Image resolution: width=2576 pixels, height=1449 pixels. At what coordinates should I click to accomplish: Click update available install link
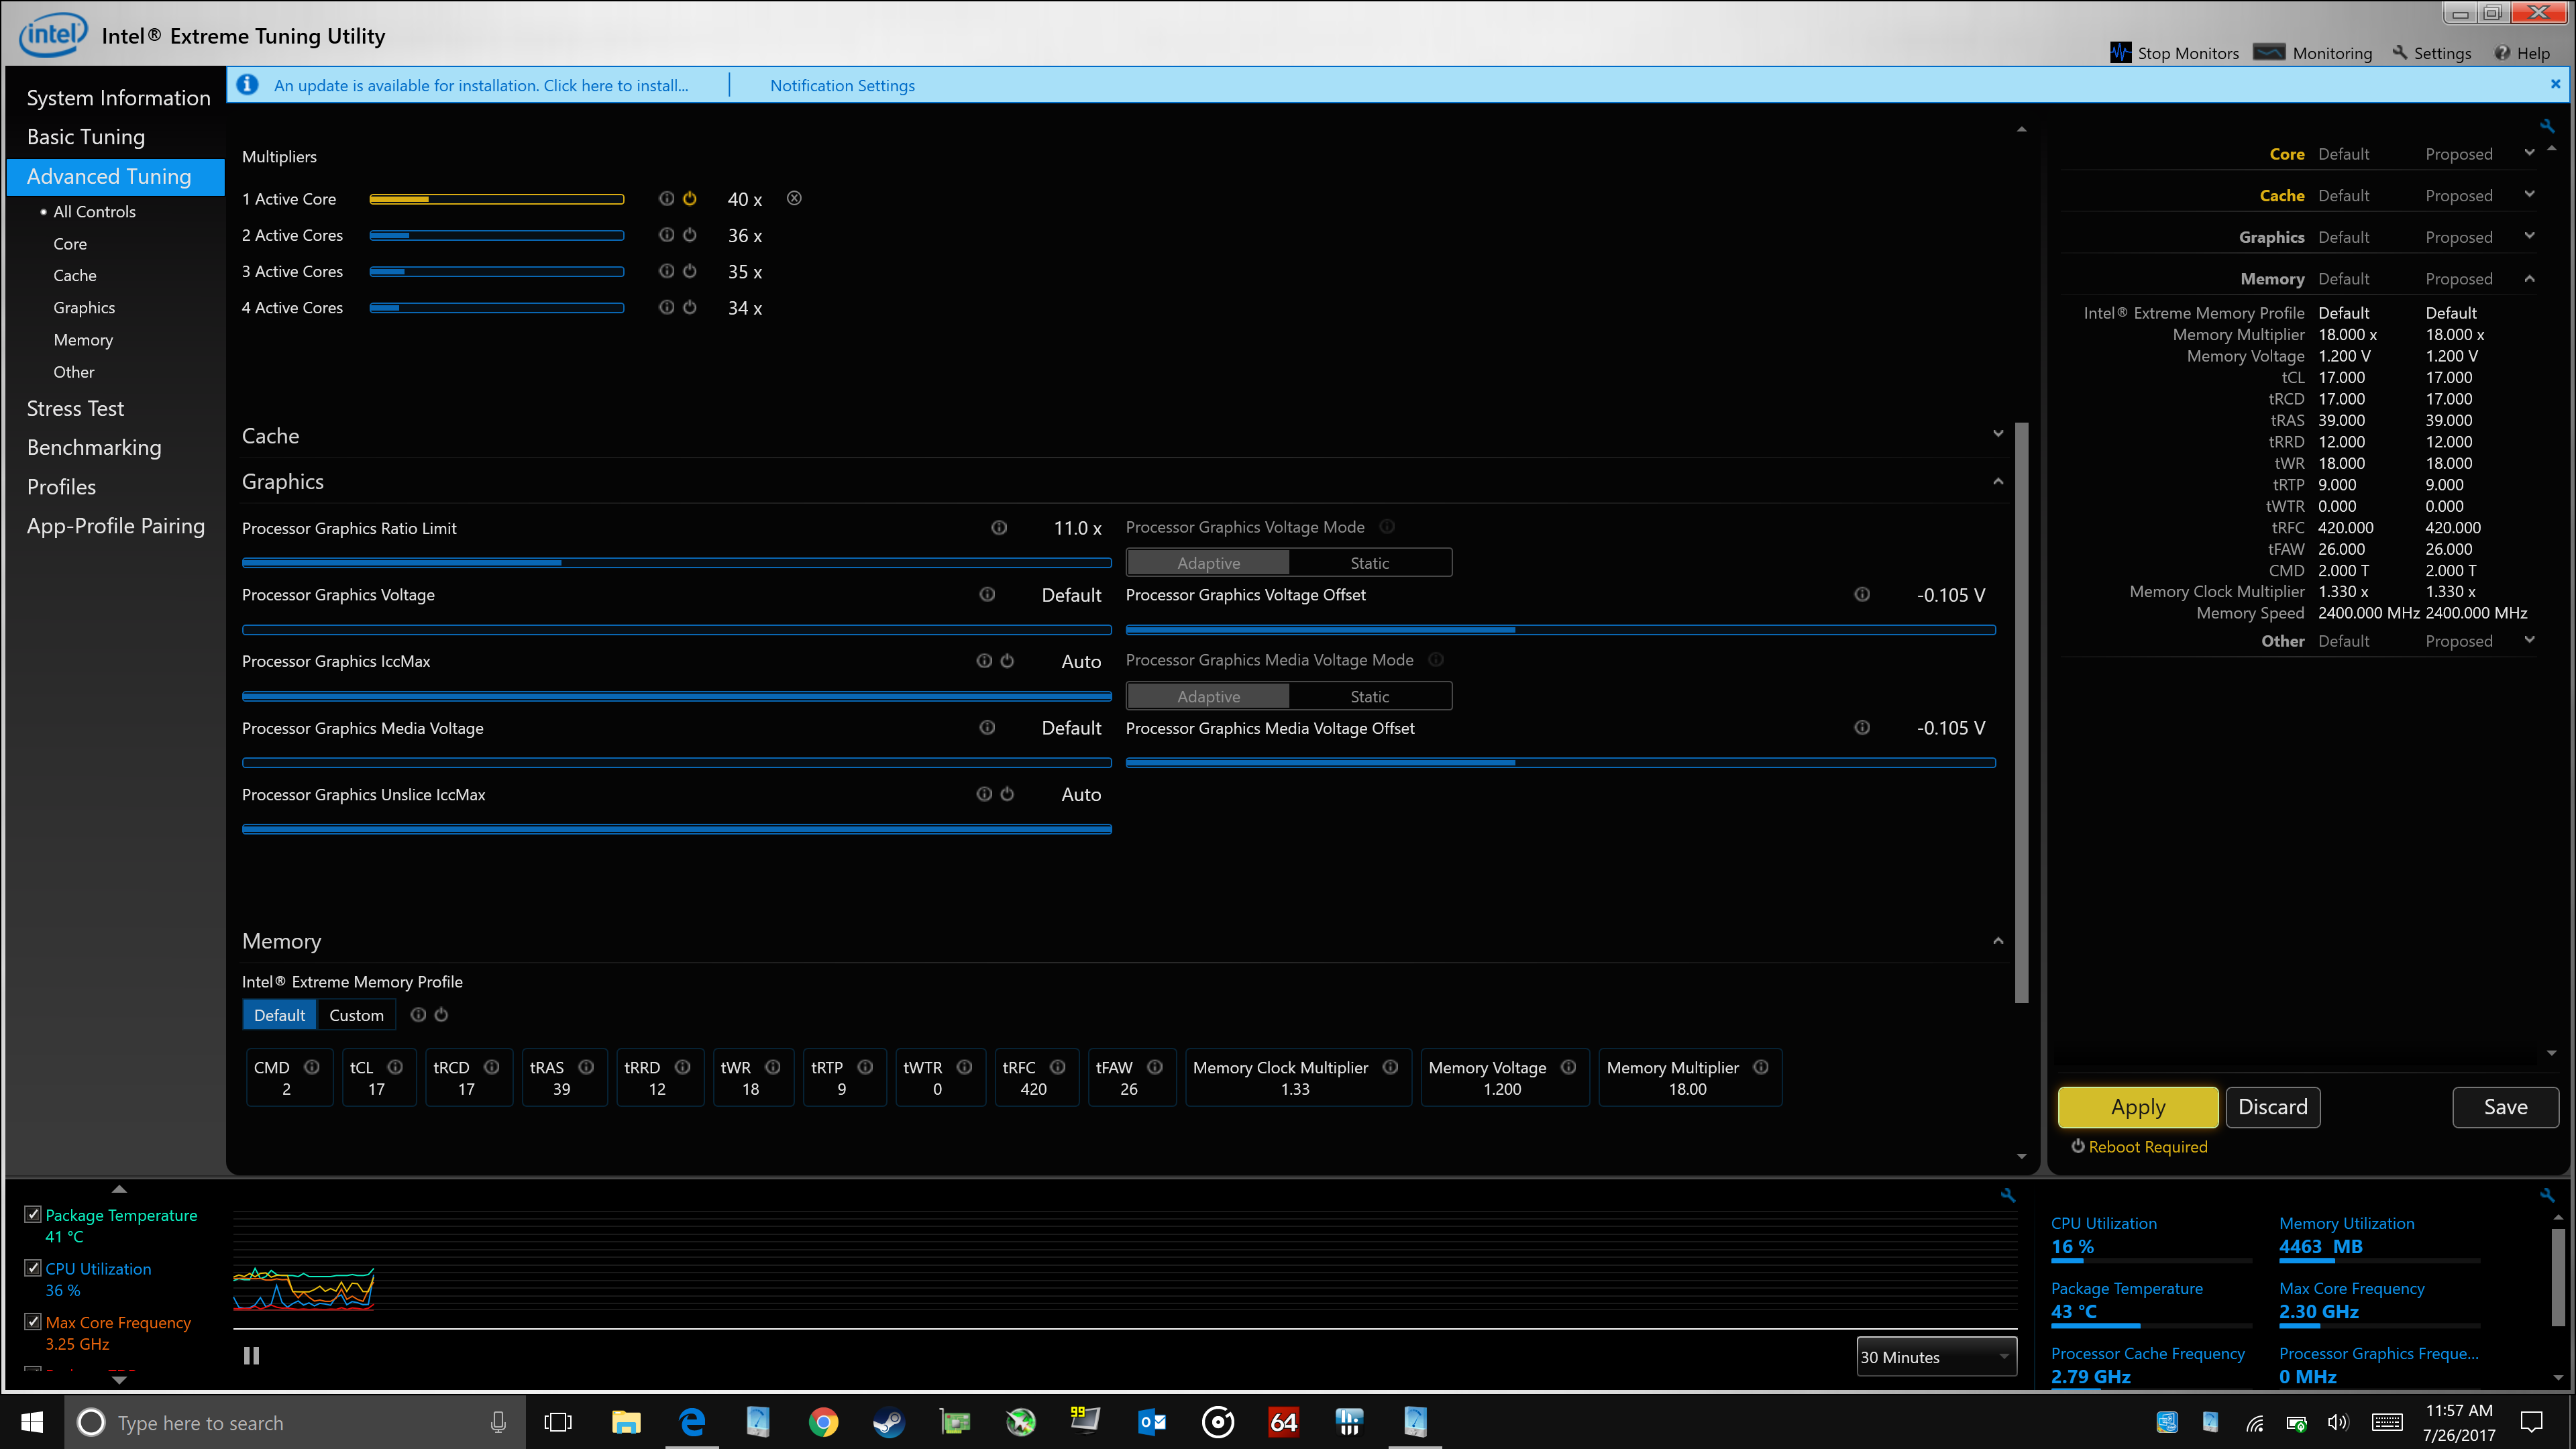click(x=481, y=85)
